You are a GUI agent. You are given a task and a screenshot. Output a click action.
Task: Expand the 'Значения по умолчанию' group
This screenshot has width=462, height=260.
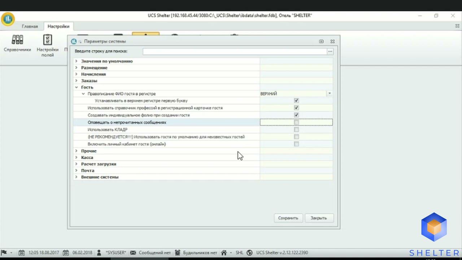coord(76,61)
